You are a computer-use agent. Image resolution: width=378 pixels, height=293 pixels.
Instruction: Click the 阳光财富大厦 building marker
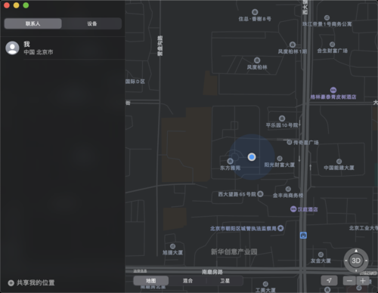tap(280, 159)
